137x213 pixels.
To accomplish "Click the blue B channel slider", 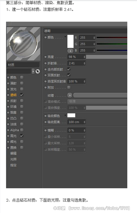I will click(x=112, y=50).
